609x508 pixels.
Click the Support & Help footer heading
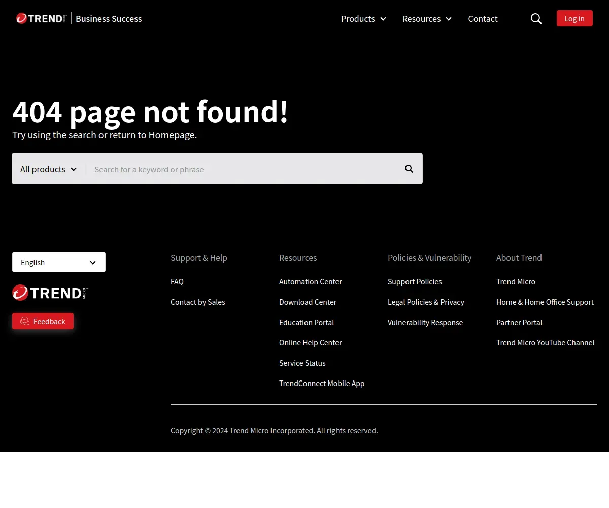(199, 258)
